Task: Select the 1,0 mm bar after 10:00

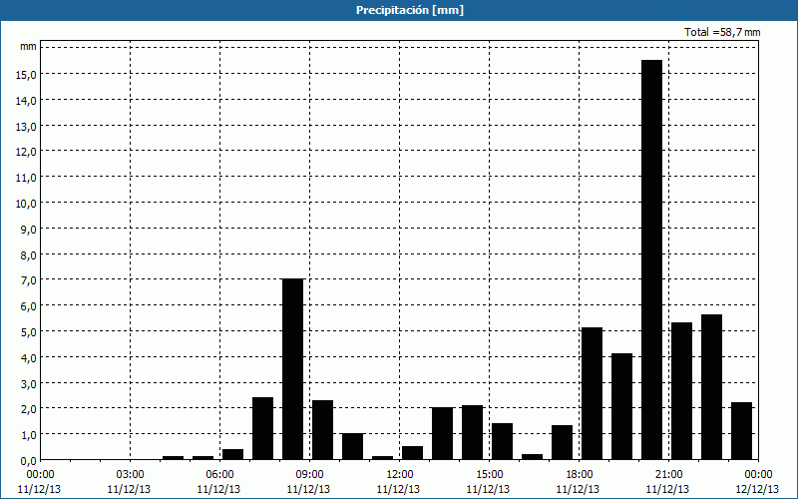Action: (x=353, y=446)
